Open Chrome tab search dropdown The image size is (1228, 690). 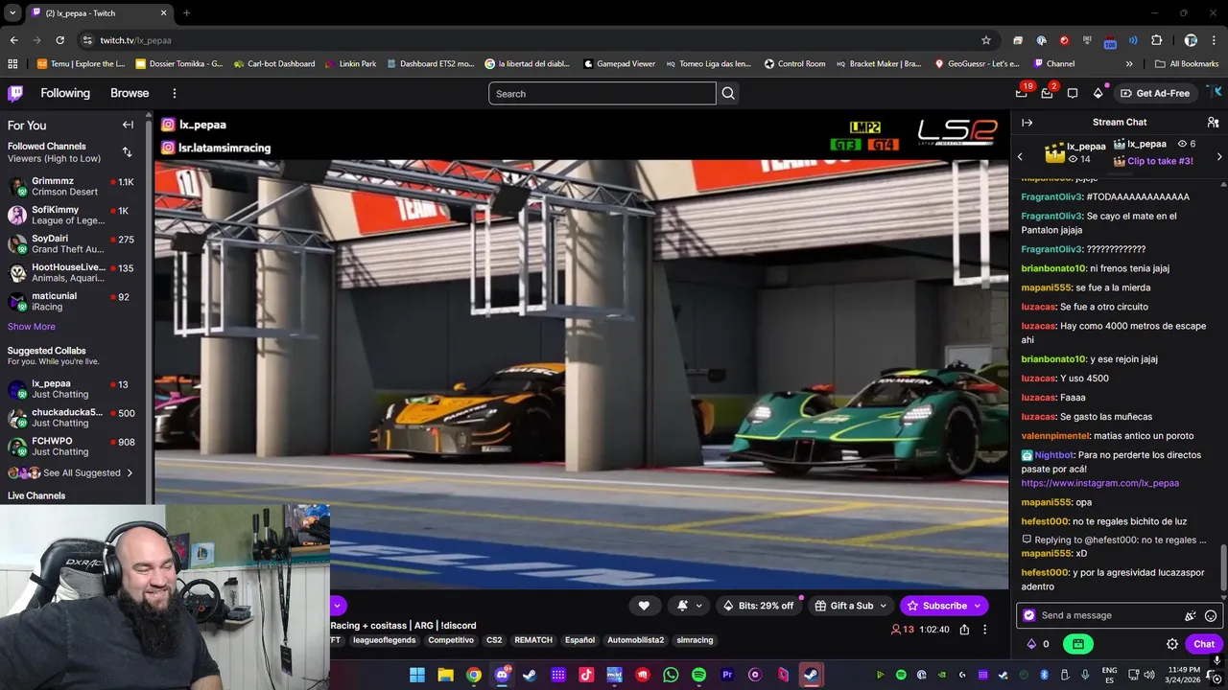click(x=12, y=12)
